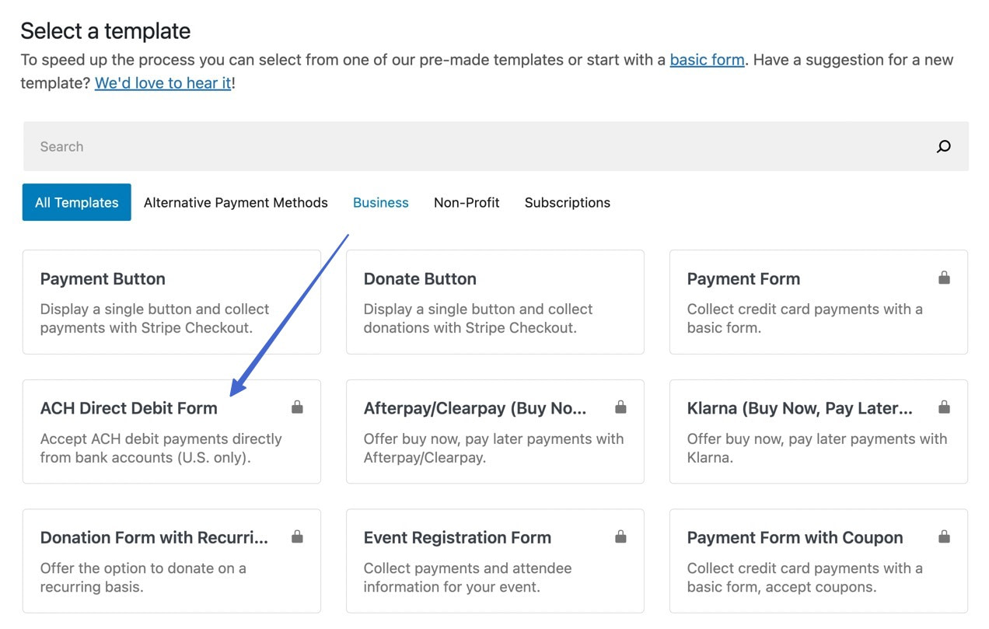This screenshot has width=989, height=629.
Task: Click the lock icon on Payment Form with Coupon
Action: click(943, 536)
